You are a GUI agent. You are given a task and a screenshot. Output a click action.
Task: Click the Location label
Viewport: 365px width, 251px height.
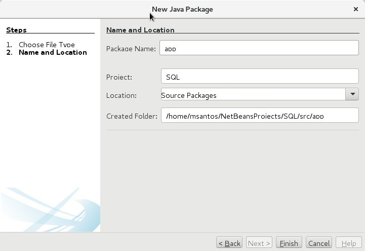pyautogui.click(x=121, y=95)
